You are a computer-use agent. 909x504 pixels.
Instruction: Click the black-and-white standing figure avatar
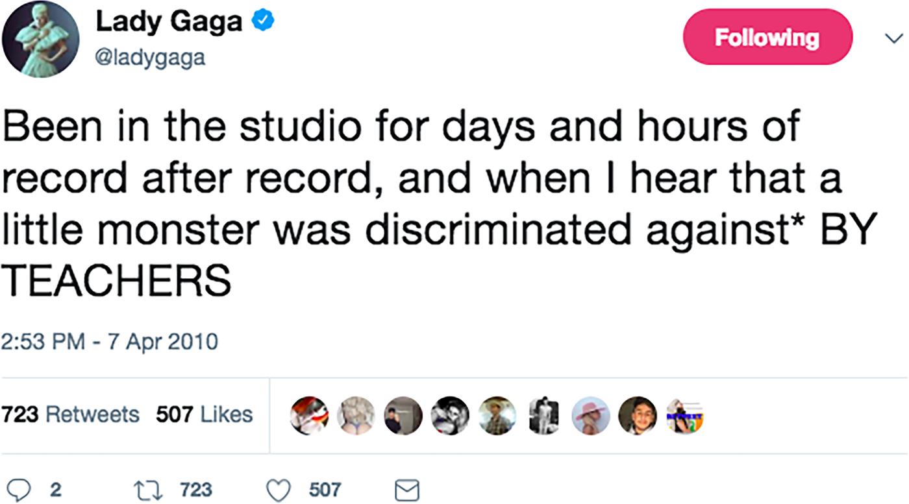[x=544, y=415]
